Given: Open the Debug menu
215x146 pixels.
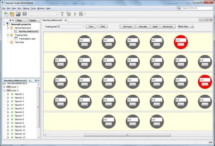Looking at the screenshot, I should click(26, 8).
